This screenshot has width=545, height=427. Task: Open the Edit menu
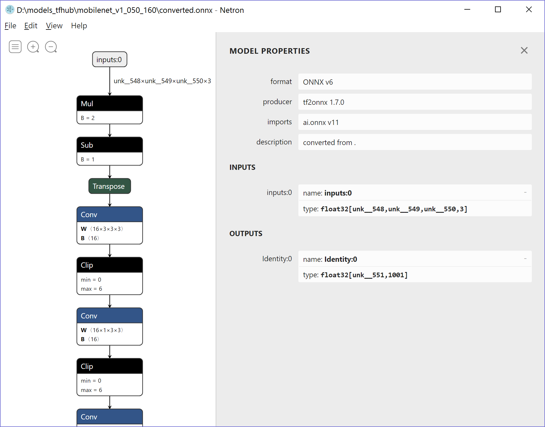[x=30, y=26]
